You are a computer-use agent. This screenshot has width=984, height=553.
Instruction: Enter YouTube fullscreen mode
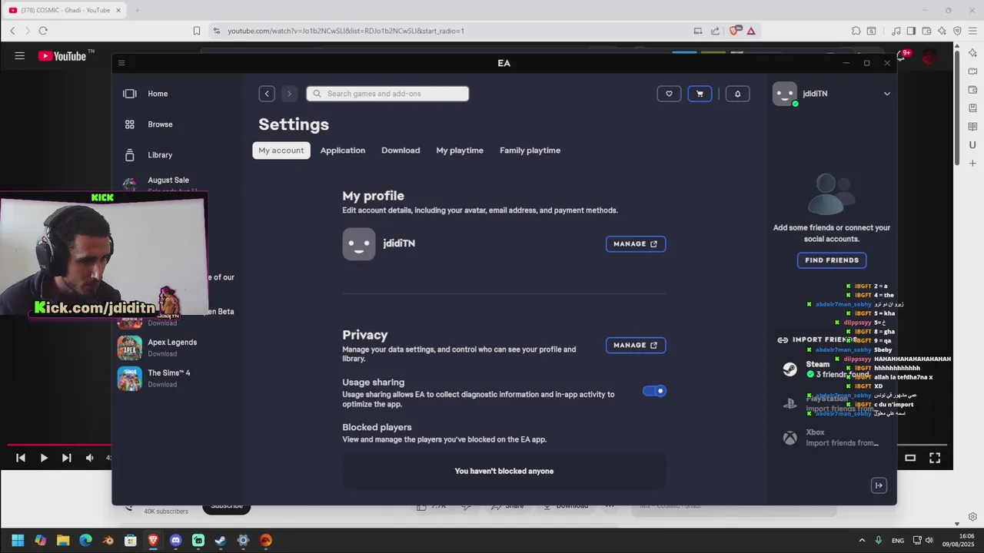click(x=935, y=458)
